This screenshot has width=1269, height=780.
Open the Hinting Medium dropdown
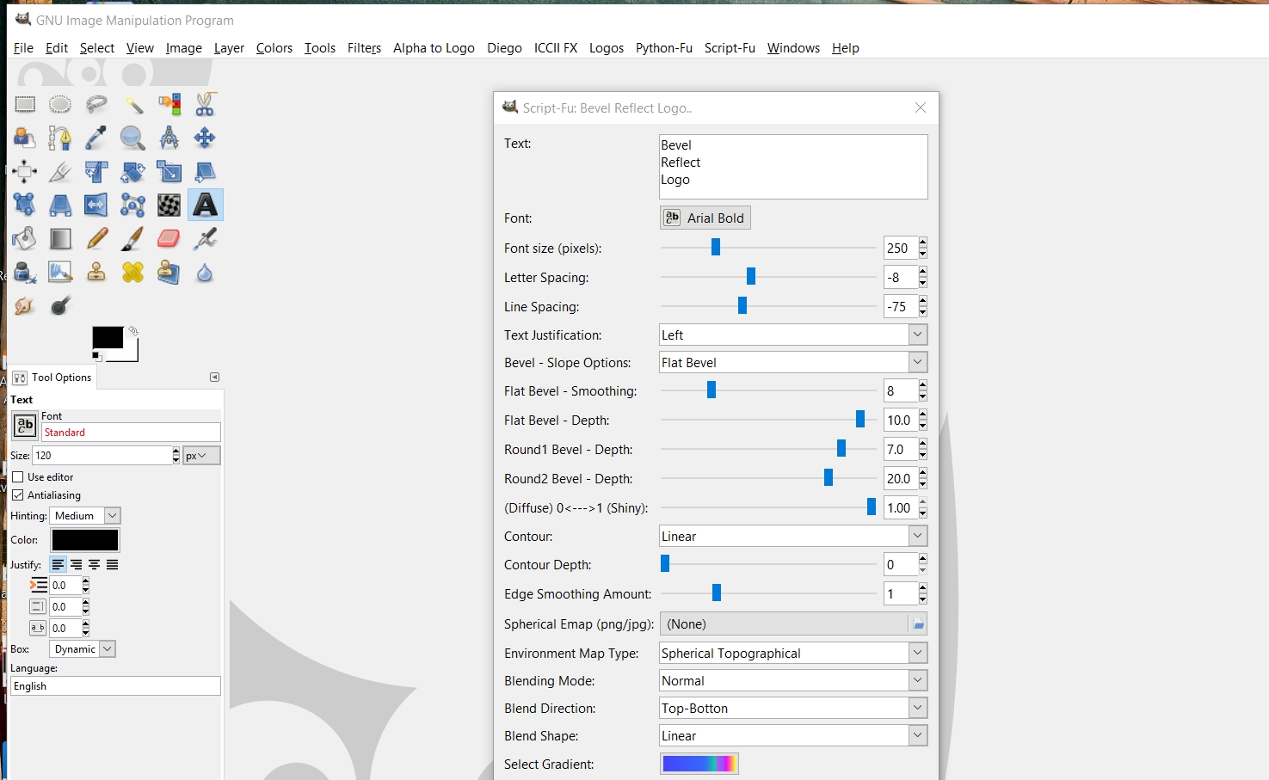pyautogui.click(x=85, y=515)
